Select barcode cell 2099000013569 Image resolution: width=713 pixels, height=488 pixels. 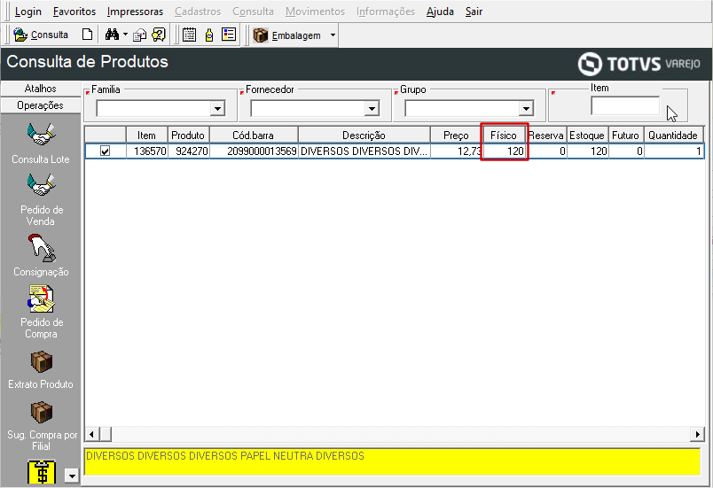click(254, 151)
